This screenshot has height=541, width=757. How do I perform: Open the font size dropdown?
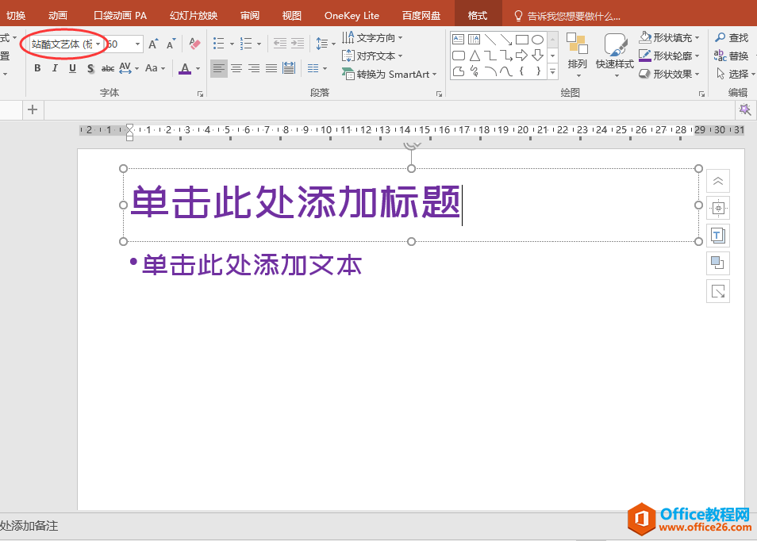[136, 45]
